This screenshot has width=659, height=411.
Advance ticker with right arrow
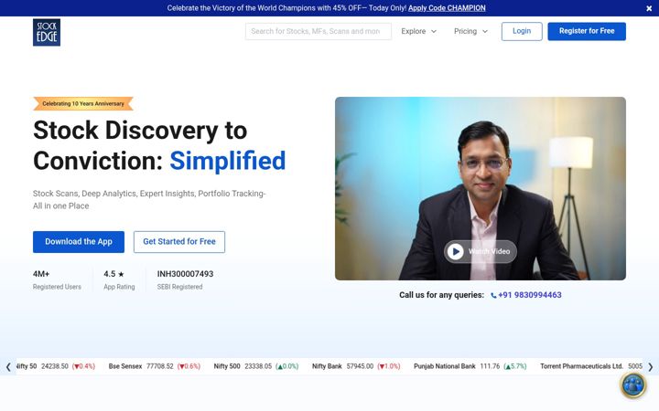pos(650,367)
